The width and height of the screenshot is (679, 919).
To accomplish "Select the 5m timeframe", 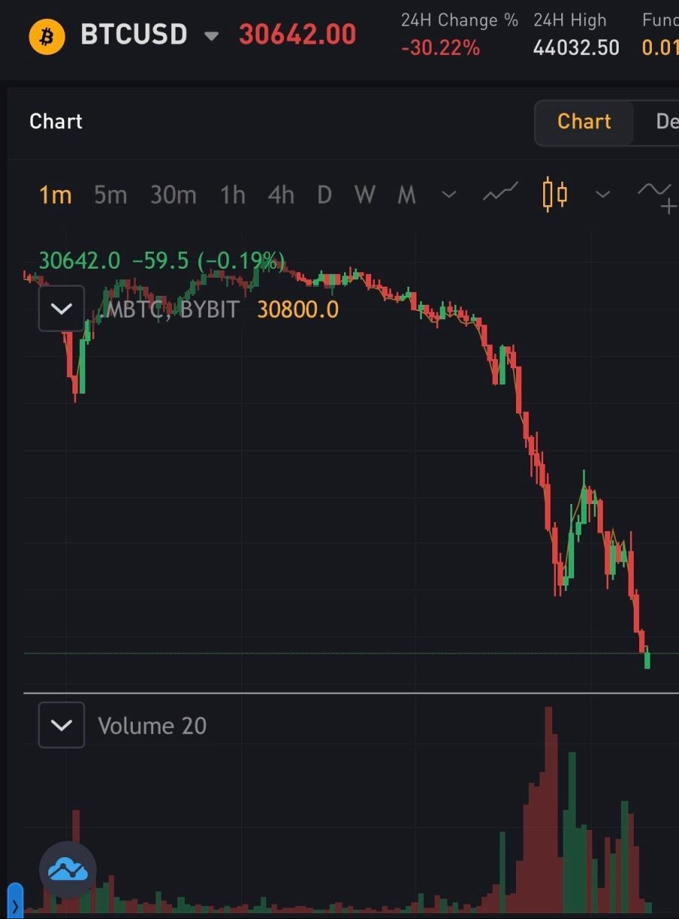I will [x=110, y=195].
